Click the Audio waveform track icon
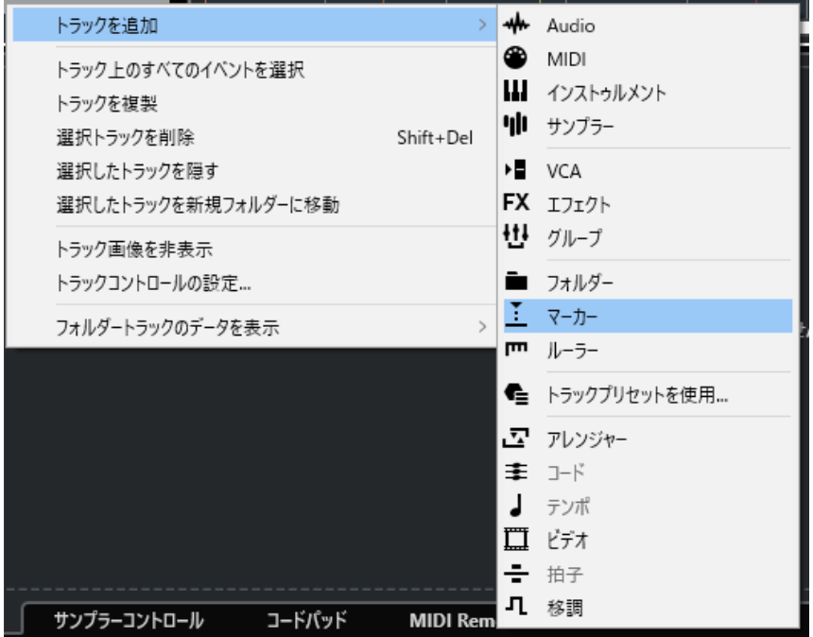Image resolution: width=813 pixels, height=637 pixels. (515, 26)
